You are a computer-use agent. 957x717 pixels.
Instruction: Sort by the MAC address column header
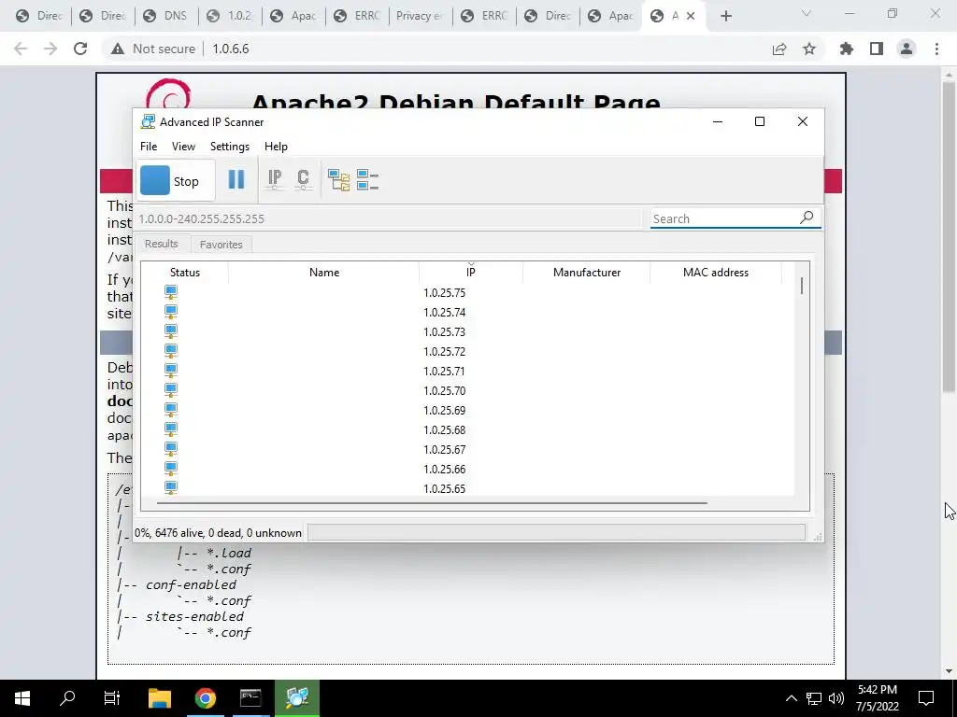715,273
